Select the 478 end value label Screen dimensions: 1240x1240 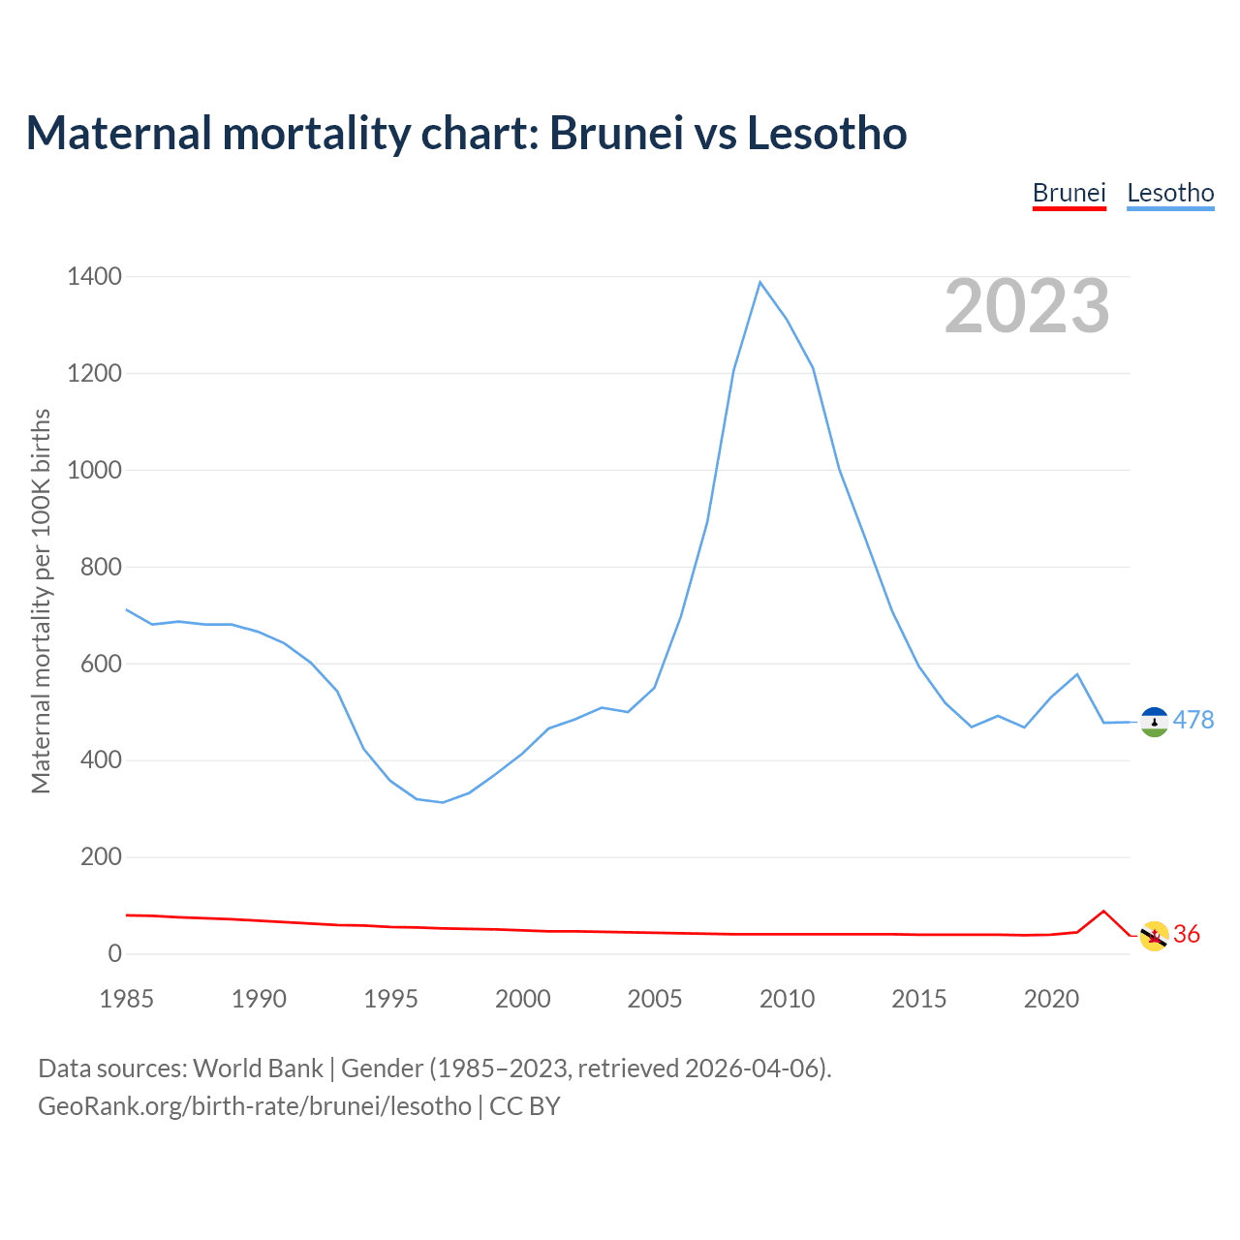1193,720
